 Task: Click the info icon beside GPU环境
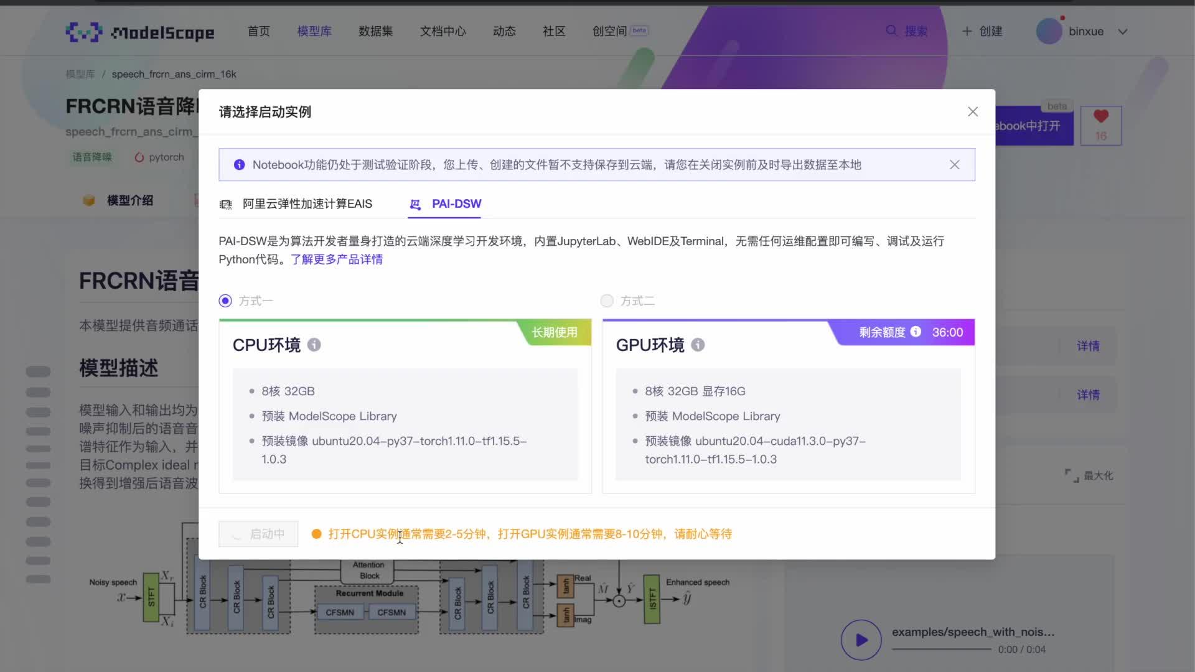click(x=698, y=345)
